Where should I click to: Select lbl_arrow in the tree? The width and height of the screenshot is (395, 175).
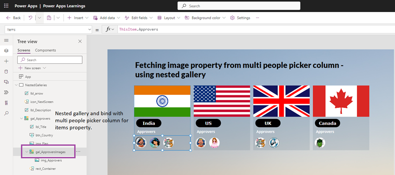[37, 94]
